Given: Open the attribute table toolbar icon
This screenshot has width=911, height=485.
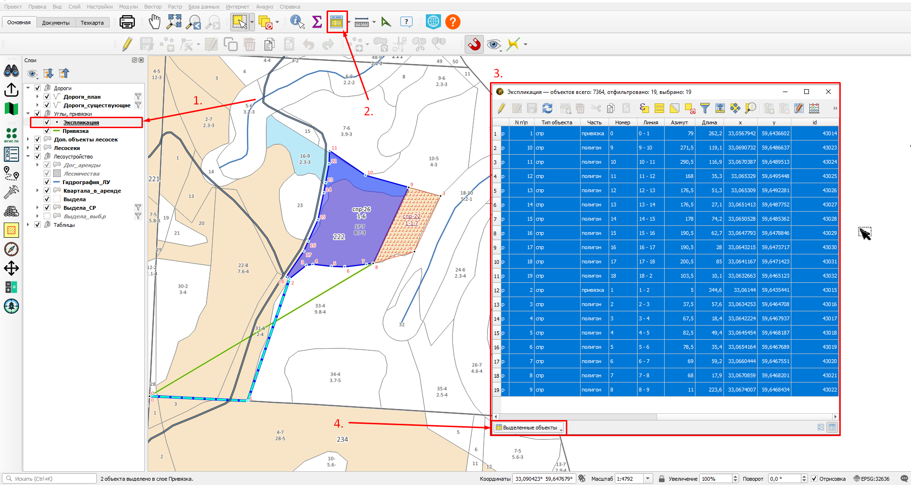Looking at the screenshot, I should click(337, 22).
